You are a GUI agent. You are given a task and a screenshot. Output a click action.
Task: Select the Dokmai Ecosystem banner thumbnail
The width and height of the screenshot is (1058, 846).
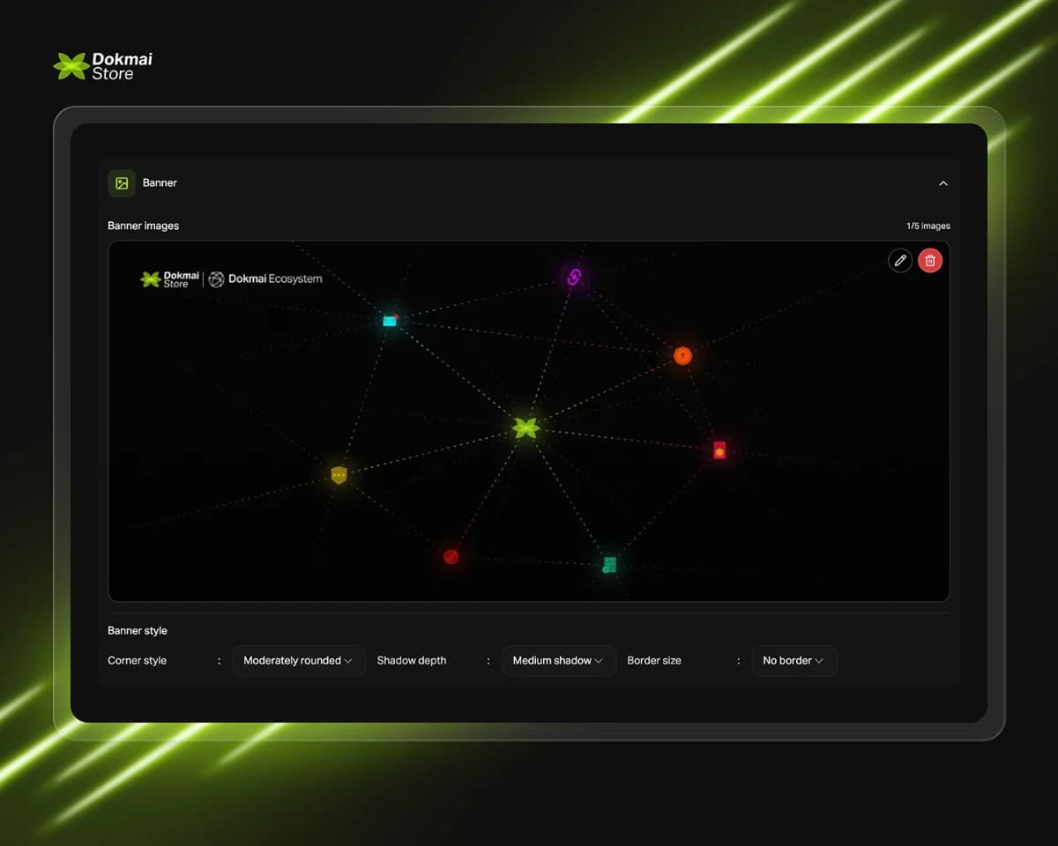point(529,421)
